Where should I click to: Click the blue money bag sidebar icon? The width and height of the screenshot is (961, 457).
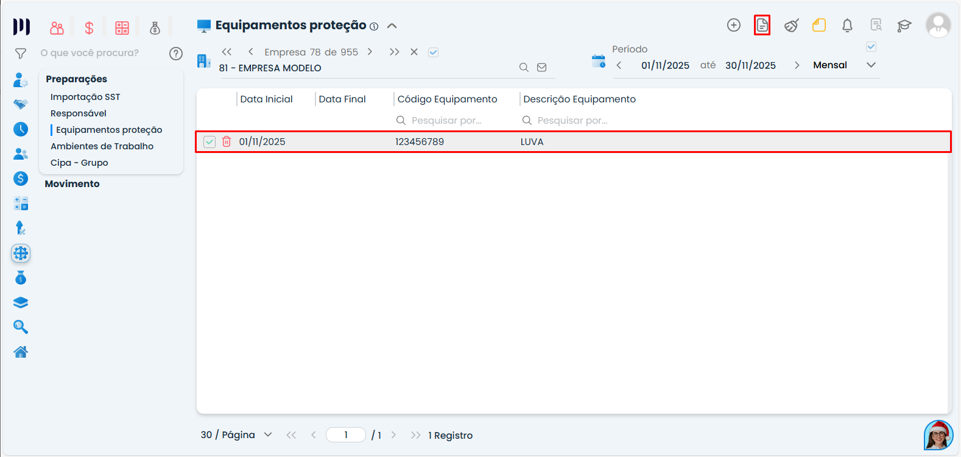click(x=21, y=278)
